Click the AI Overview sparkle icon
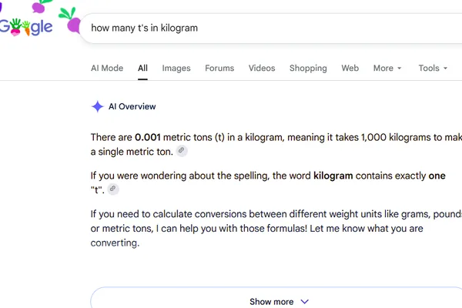462x308 pixels. point(98,106)
